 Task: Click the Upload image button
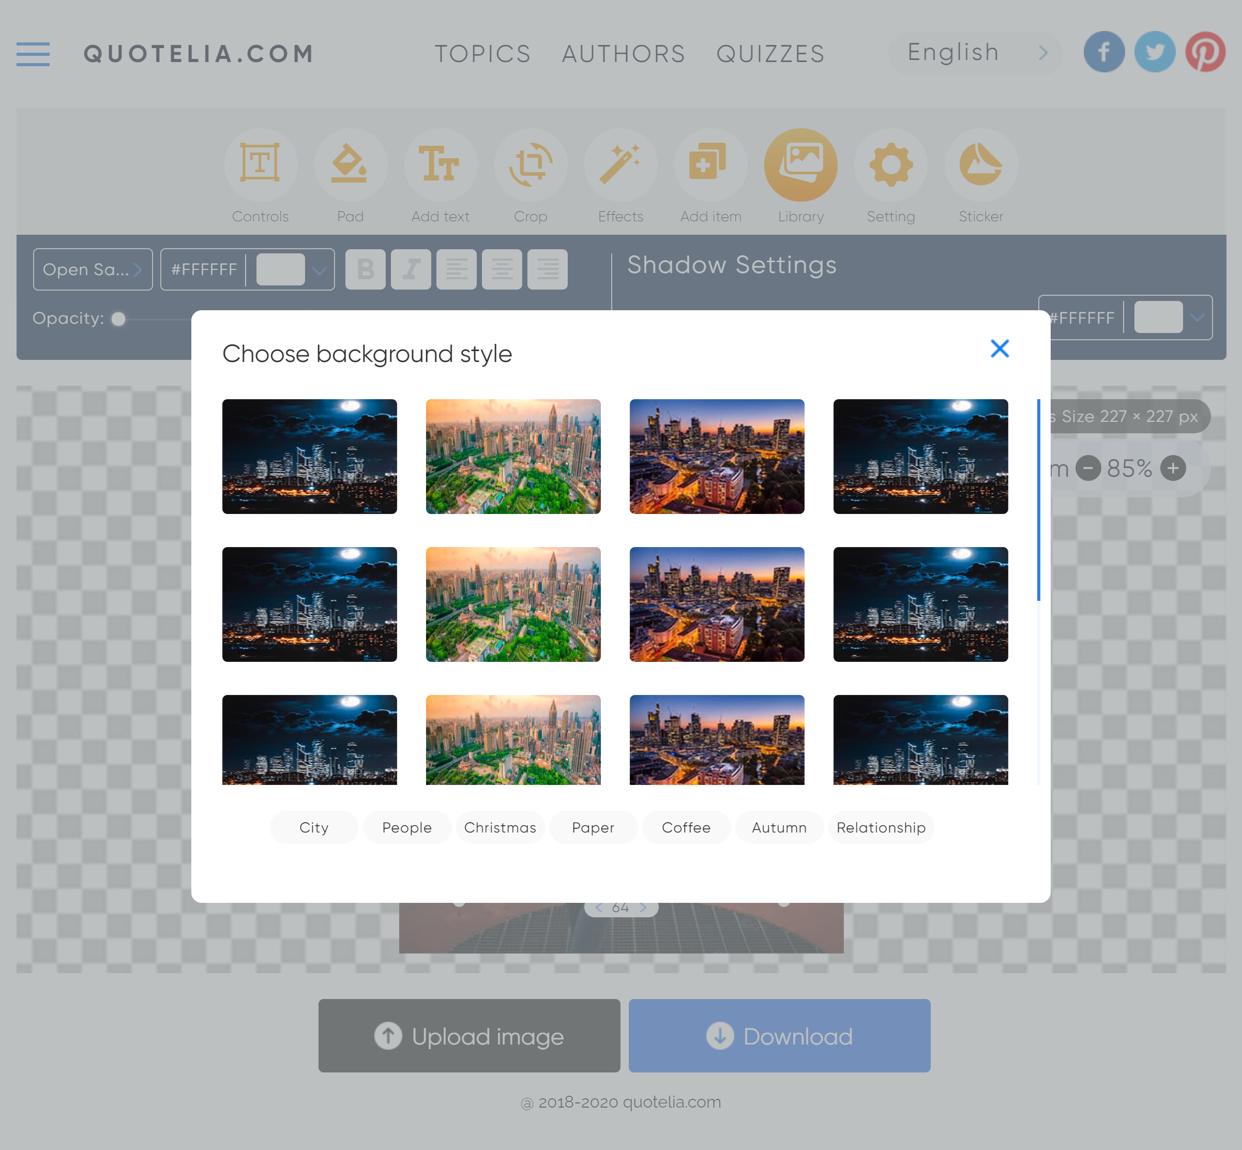pyautogui.click(x=469, y=1036)
